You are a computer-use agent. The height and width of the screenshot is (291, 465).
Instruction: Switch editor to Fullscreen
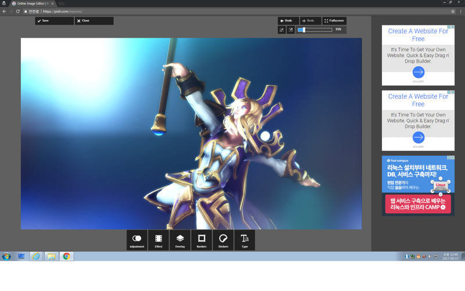click(334, 21)
